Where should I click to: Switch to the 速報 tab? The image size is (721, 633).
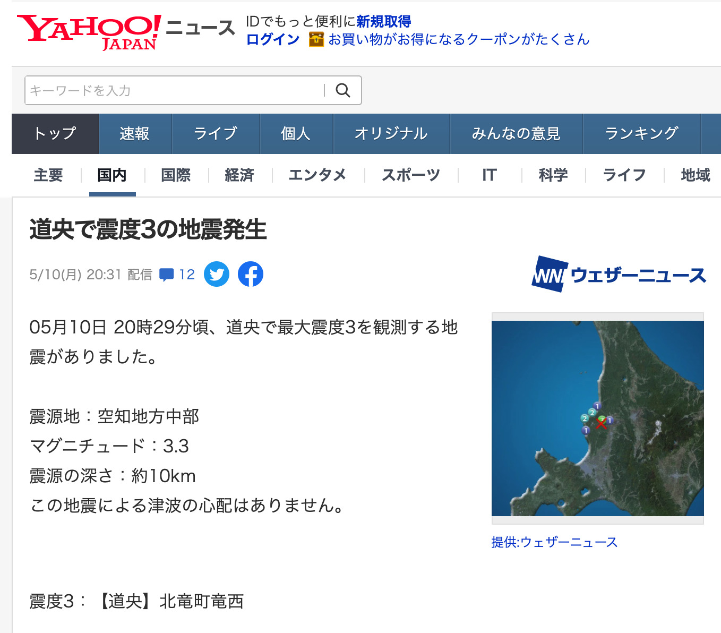pos(135,134)
